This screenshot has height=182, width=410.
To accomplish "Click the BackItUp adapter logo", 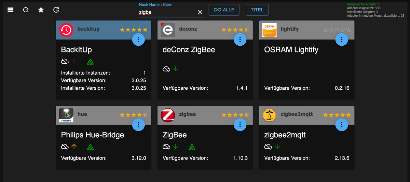I will [66, 30].
